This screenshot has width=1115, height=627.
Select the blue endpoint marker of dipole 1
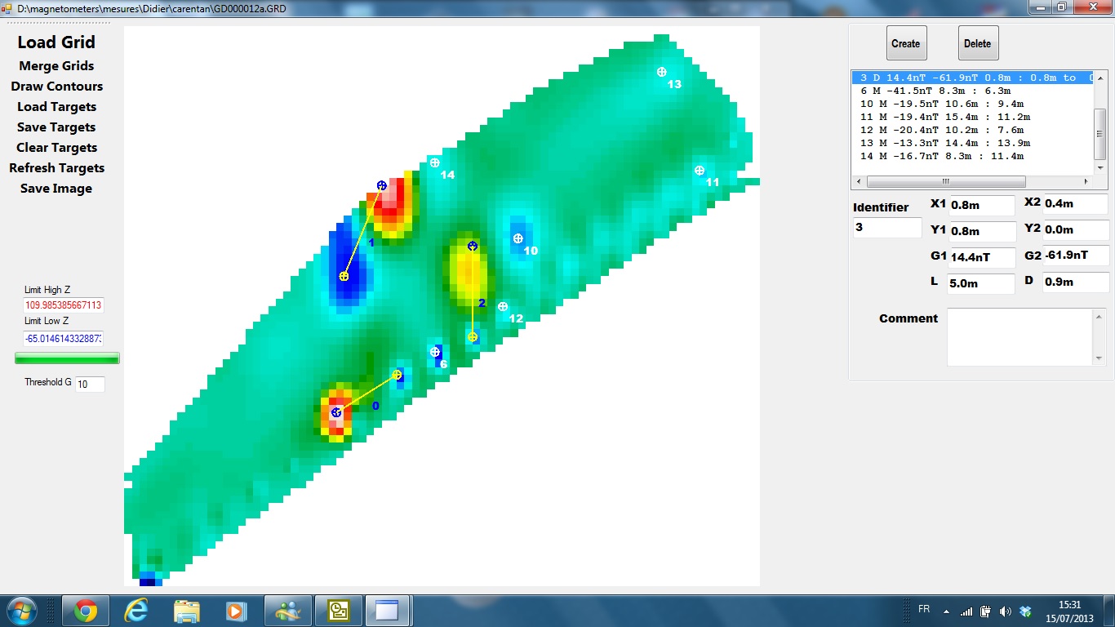[381, 185]
